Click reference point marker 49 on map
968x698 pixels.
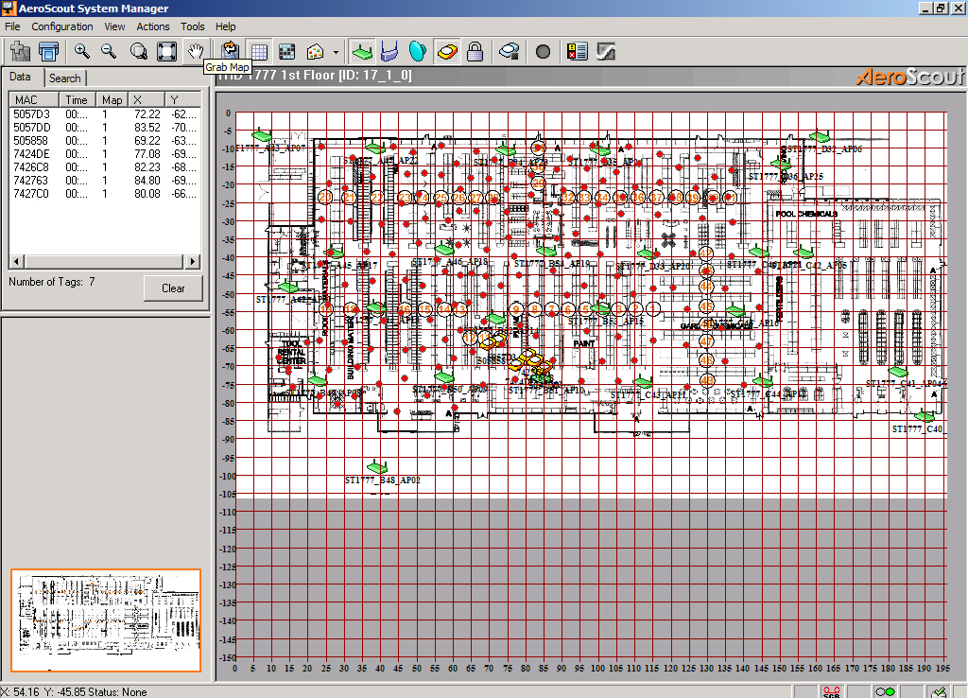[707, 380]
